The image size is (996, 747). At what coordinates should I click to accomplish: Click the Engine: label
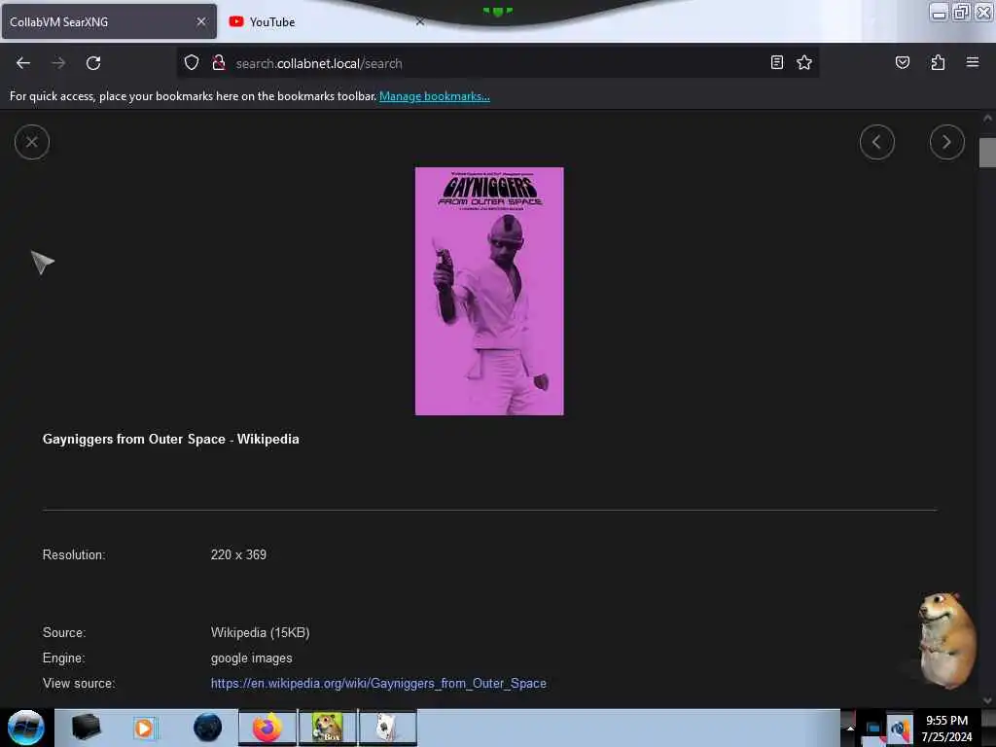pos(63,658)
